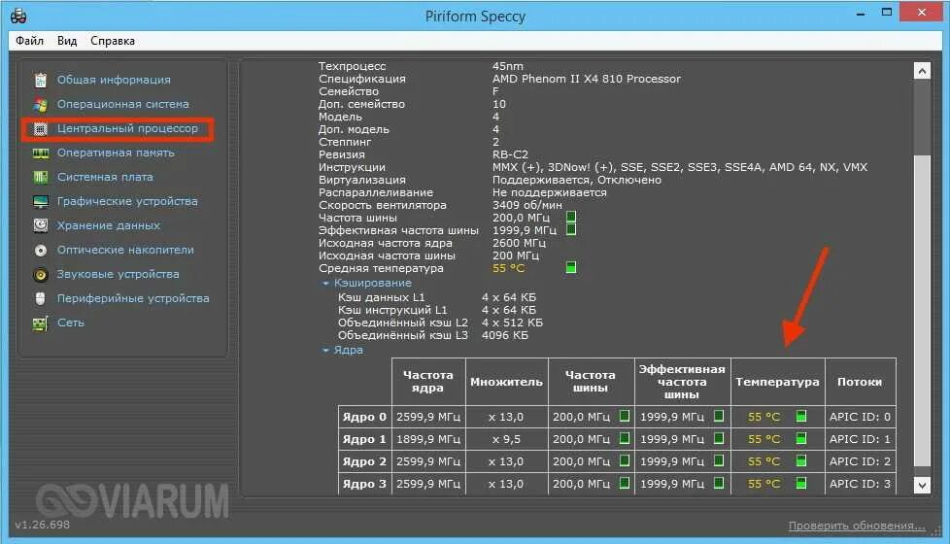This screenshot has height=544, width=950.
Task: Open the Файл menu
Action: tap(30, 41)
